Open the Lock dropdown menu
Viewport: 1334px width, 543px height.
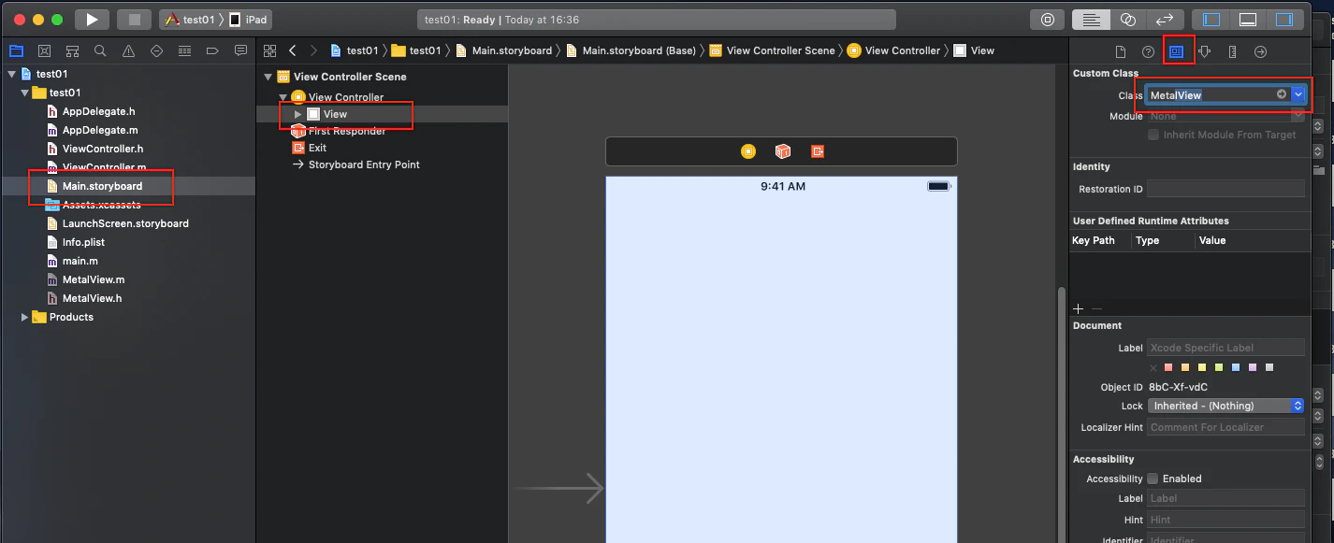coord(1226,406)
